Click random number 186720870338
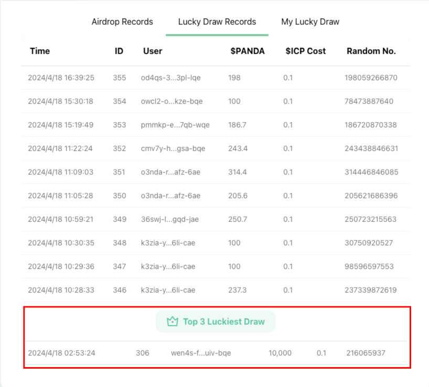Image resolution: width=429 pixels, height=387 pixels. 370,125
